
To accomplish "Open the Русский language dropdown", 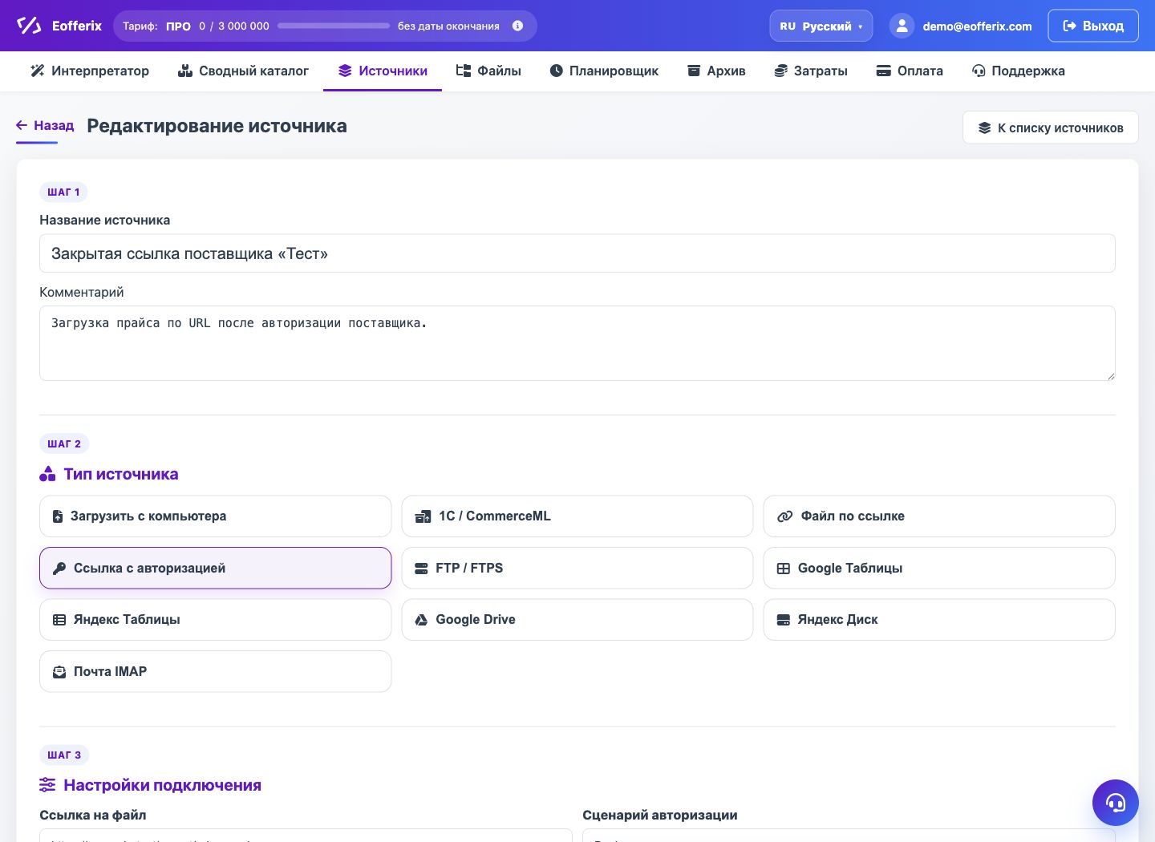I will [x=821, y=26].
